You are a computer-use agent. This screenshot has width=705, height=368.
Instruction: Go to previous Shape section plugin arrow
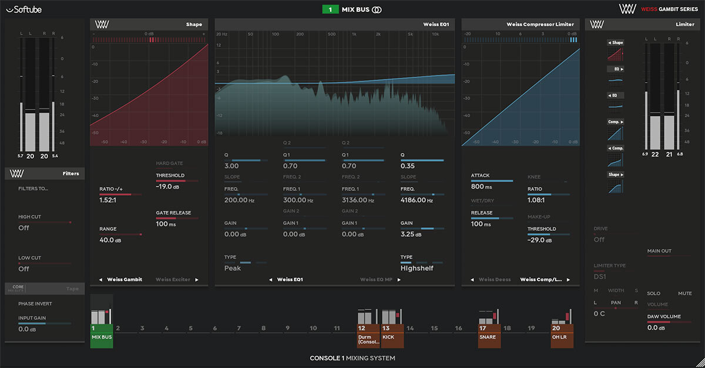pyautogui.click(x=100, y=280)
